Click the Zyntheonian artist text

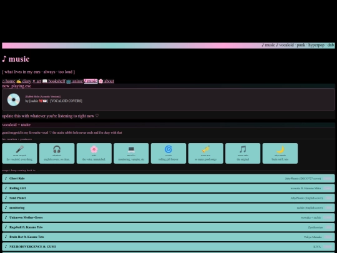coord(315,227)
